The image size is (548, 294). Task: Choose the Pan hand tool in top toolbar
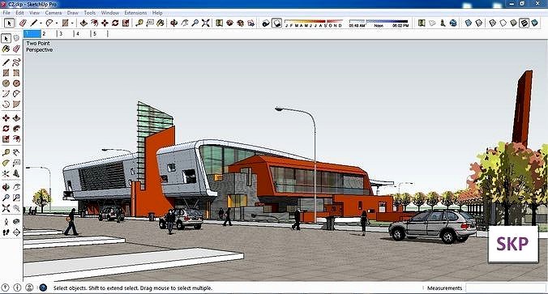tap(185, 23)
